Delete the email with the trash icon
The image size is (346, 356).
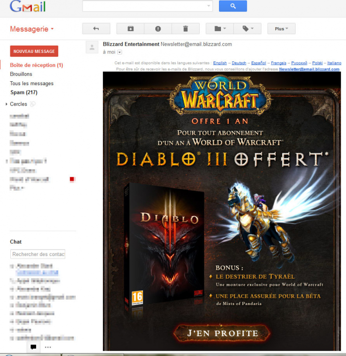185,29
